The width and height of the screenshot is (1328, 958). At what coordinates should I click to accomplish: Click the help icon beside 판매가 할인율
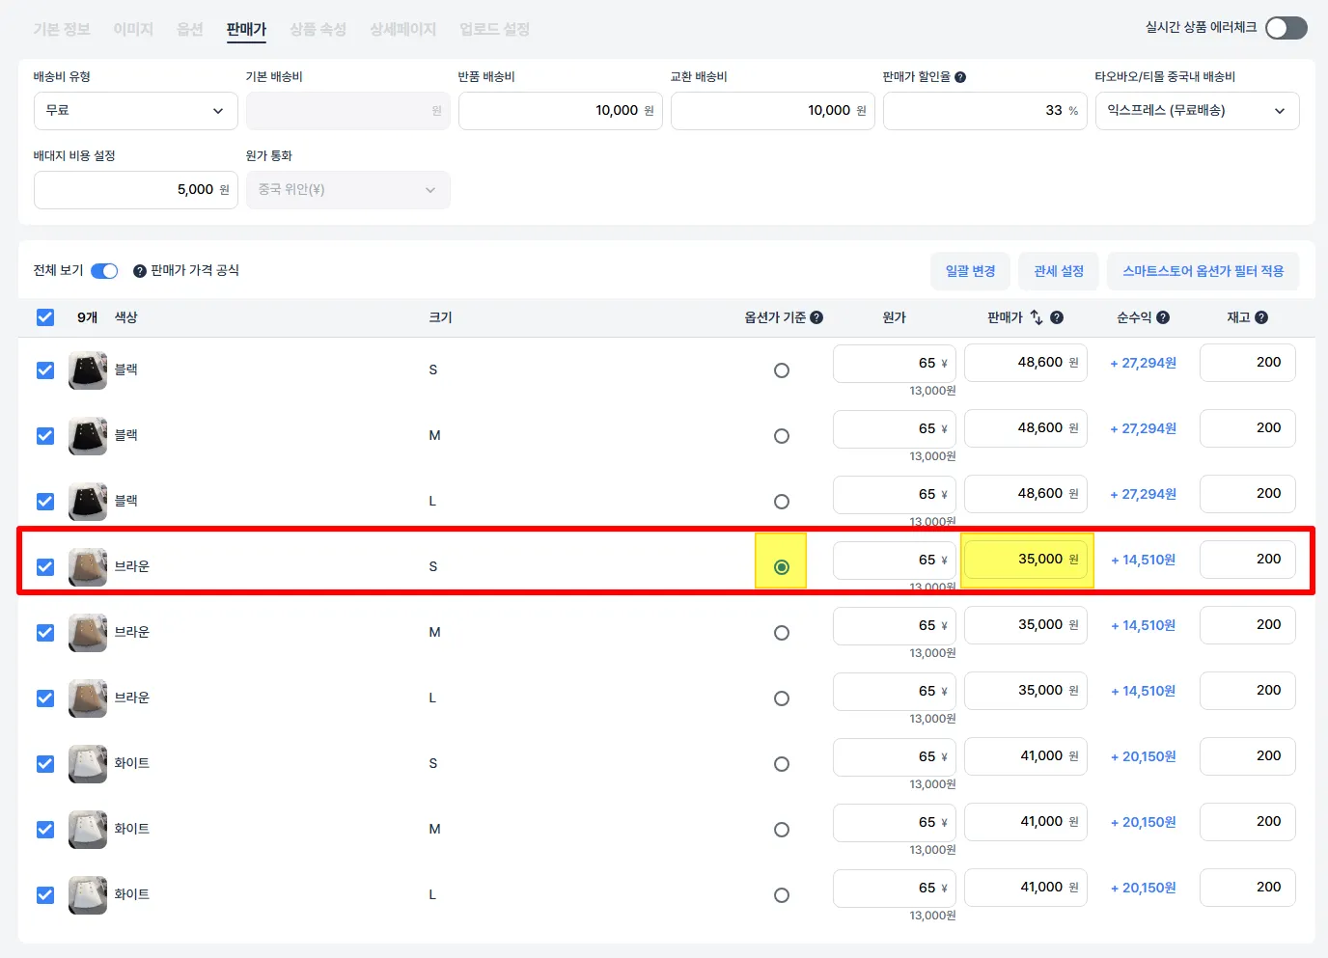960,77
